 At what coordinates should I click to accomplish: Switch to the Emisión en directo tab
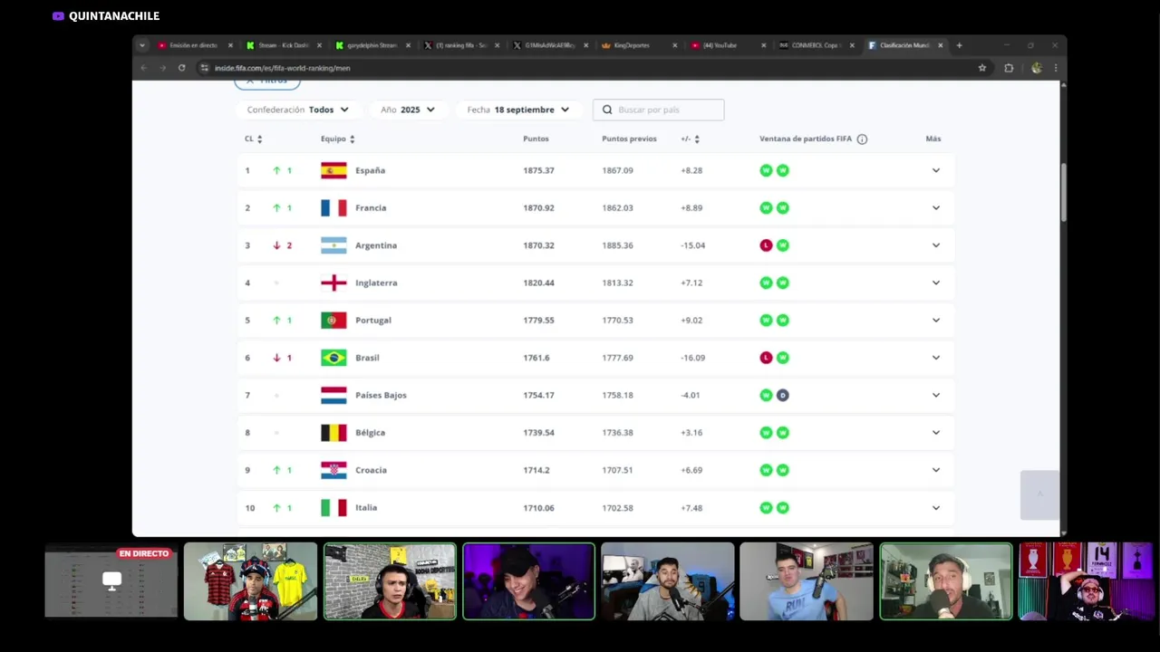coord(195,45)
